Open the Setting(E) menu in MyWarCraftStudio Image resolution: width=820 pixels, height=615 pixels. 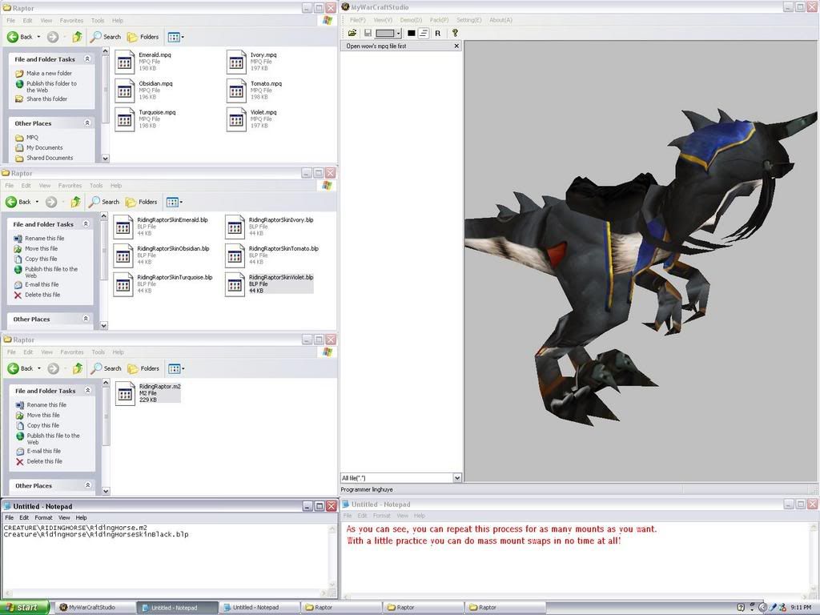point(468,20)
